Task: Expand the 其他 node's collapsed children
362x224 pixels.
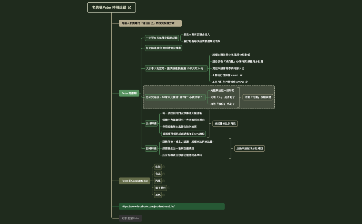Action: tap(163, 195)
